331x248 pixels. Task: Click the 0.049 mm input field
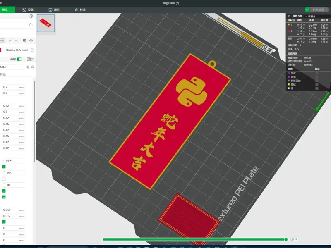pos(14,210)
